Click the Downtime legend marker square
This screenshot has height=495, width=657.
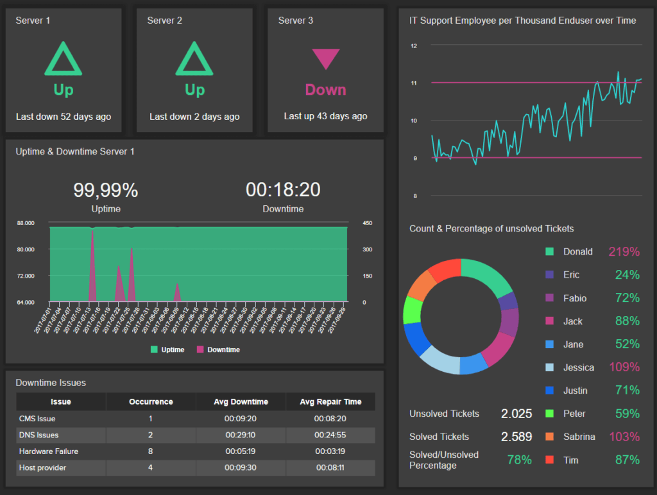(x=199, y=349)
